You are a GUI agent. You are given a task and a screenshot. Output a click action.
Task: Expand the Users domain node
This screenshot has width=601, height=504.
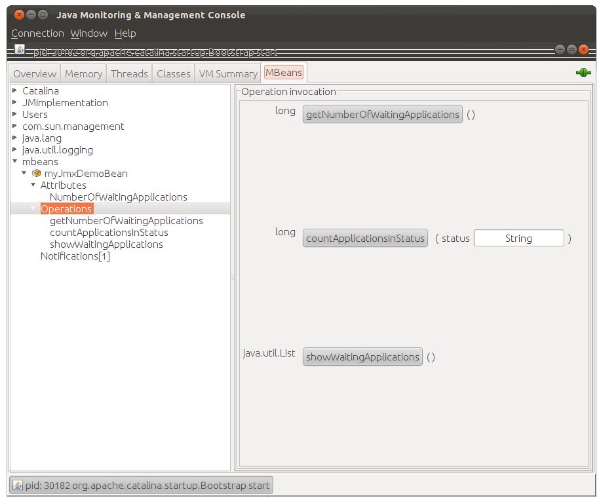pyautogui.click(x=14, y=114)
